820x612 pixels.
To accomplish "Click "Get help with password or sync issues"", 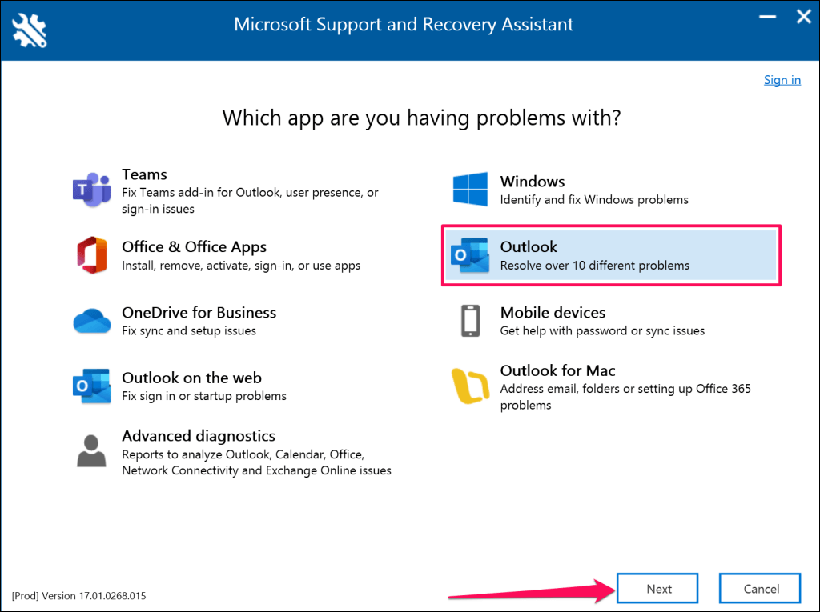I will [x=602, y=331].
